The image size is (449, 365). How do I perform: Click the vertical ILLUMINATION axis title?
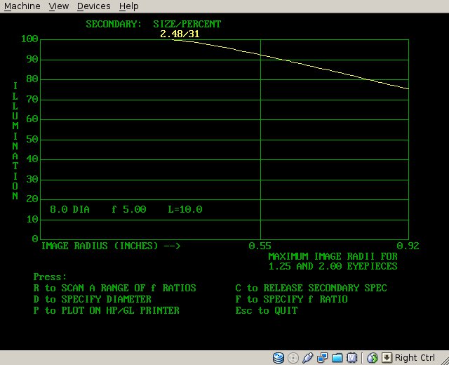(15, 140)
